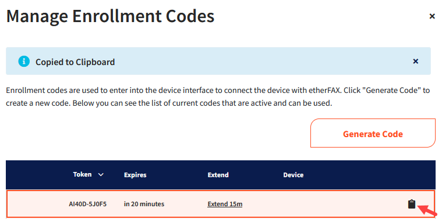Viewport: 442px width, 219px height.
Task: Click the enrollment codes description paragraph
Action: coord(218,97)
